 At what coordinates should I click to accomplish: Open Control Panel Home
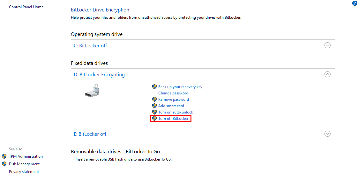point(26,7)
